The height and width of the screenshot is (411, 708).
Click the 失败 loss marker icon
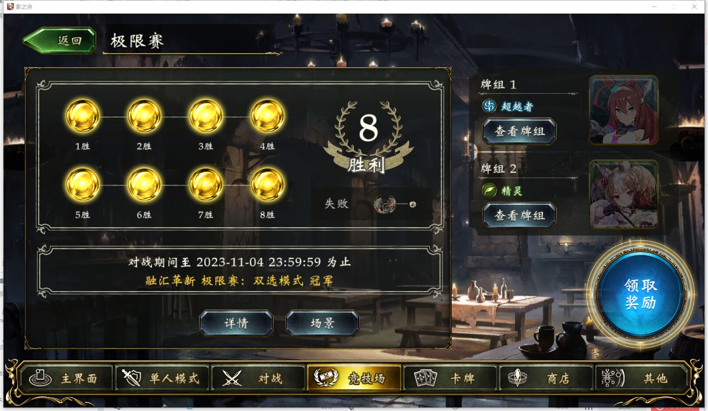click(x=385, y=204)
